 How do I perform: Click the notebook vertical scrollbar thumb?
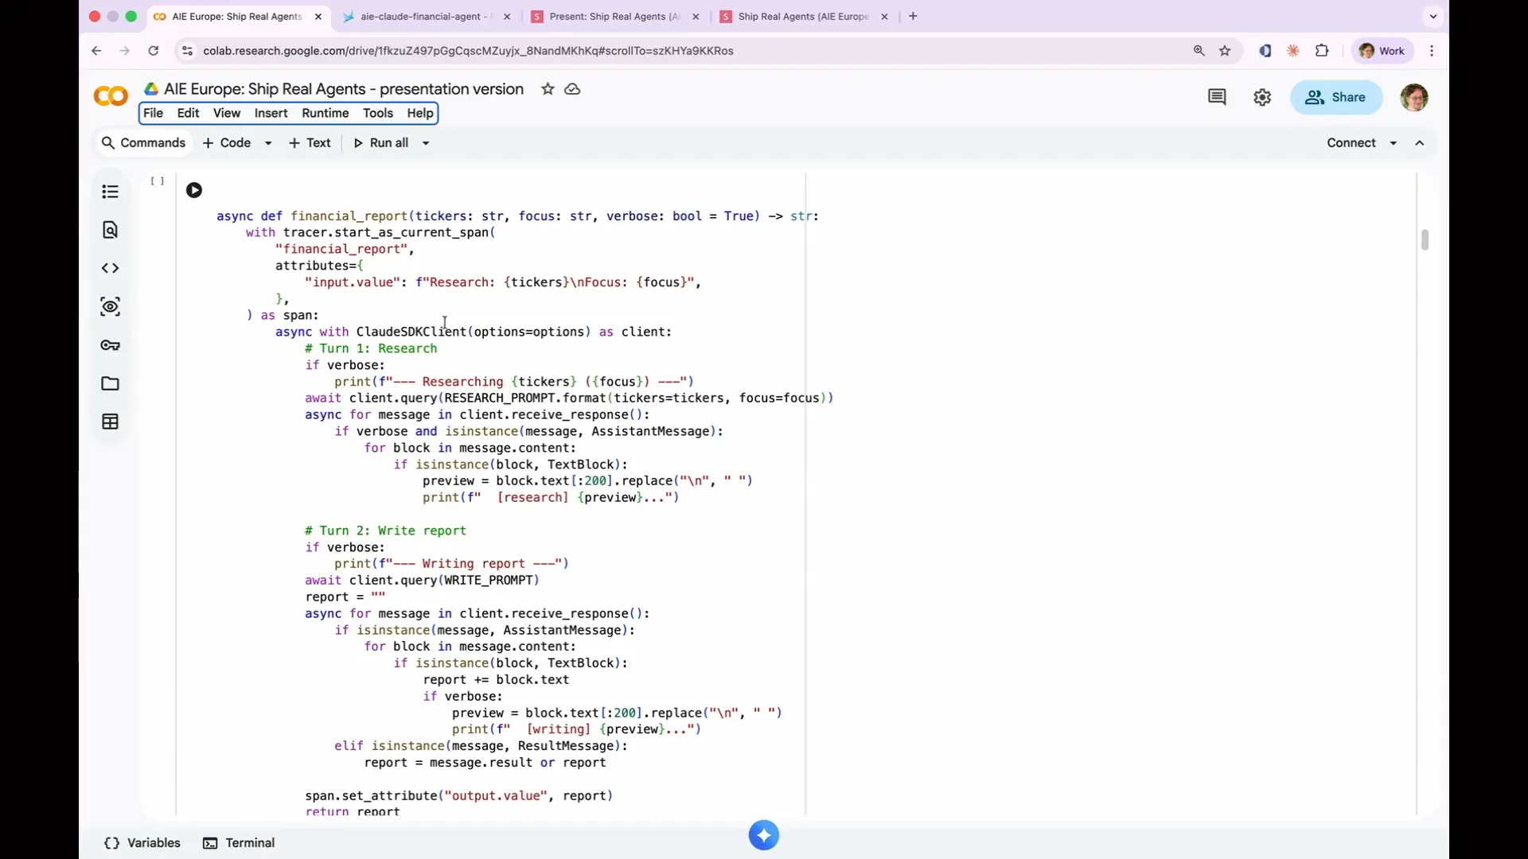point(1425,239)
